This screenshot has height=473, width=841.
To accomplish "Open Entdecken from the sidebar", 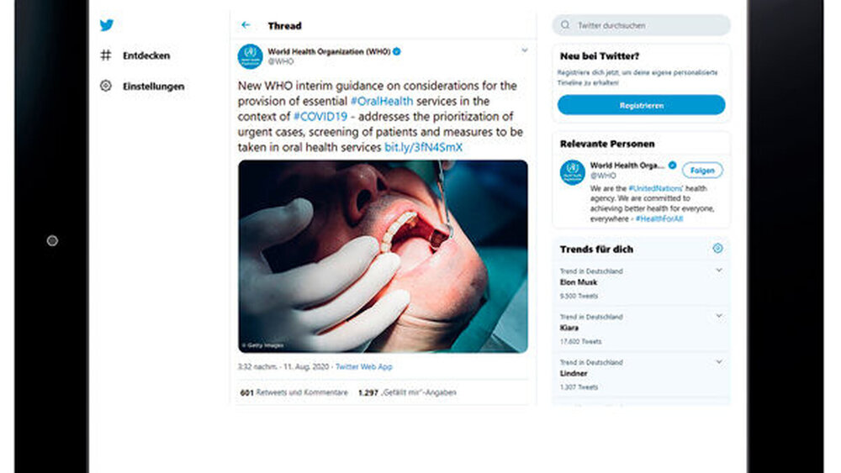I will pos(145,55).
